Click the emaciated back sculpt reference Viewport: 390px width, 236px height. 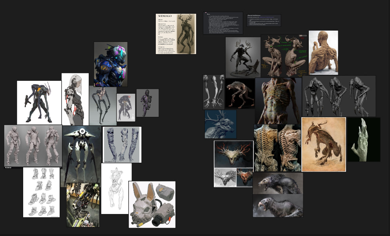[323, 53]
